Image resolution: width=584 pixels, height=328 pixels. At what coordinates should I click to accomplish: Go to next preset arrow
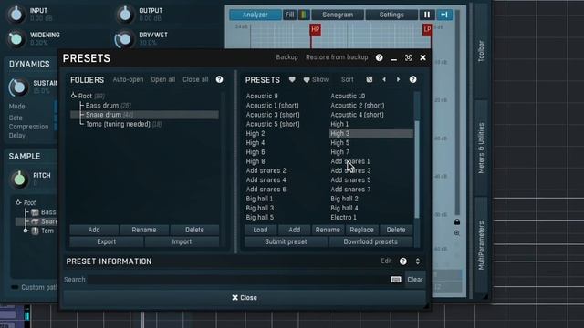pyautogui.click(x=398, y=79)
